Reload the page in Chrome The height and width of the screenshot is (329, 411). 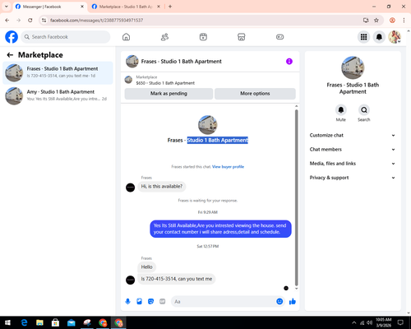(x=30, y=21)
